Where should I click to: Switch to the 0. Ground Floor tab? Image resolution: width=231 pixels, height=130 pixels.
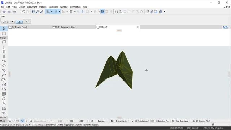click(30, 27)
